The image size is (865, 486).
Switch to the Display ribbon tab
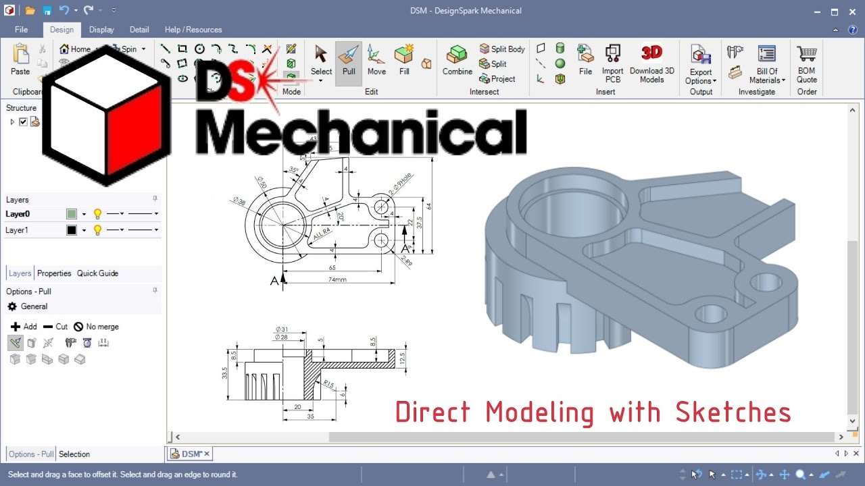[101, 30]
